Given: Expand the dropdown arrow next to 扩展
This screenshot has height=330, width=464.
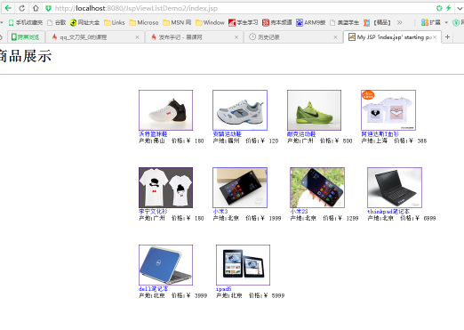Looking at the screenshot, I should pyautogui.click(x=446, y=22).
